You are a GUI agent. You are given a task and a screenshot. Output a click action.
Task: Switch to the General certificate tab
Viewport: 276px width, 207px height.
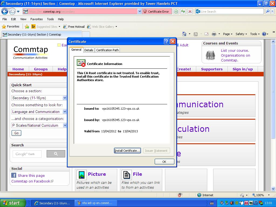point(76,50)
